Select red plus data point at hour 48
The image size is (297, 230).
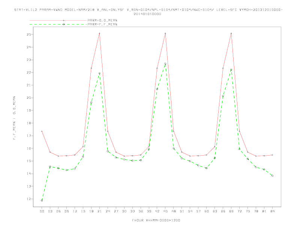(174, 131)
